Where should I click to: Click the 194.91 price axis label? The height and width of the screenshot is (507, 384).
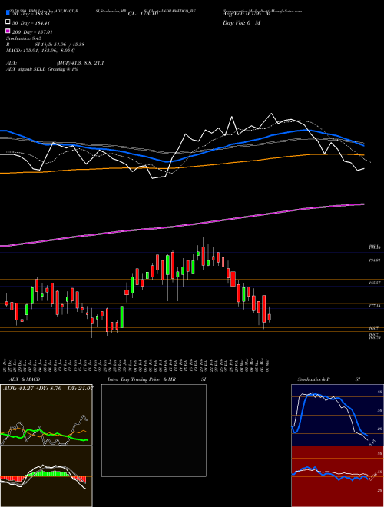pos(375,260)
